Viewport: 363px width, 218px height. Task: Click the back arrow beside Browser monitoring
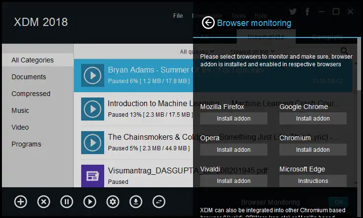coord(208,23)
